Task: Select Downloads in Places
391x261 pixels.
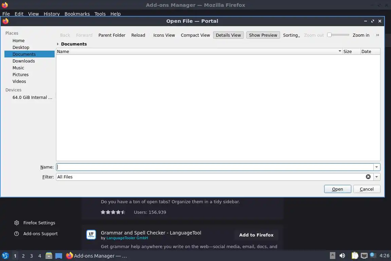Action: [x=30, y=61]
